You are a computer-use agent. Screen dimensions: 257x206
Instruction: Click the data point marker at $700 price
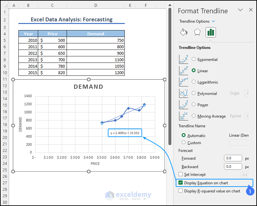pos(129,108)
